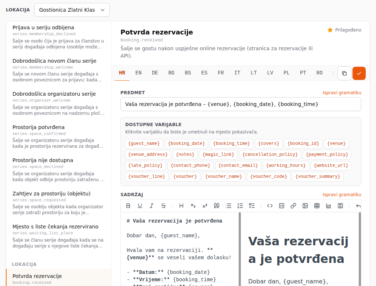Insert a math formula (sigma icon)
The width and height of the screenshot is (376, 286).
click(340, 206)
